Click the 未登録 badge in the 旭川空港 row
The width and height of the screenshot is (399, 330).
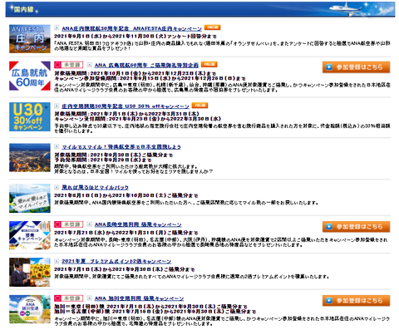pos(68,298)
